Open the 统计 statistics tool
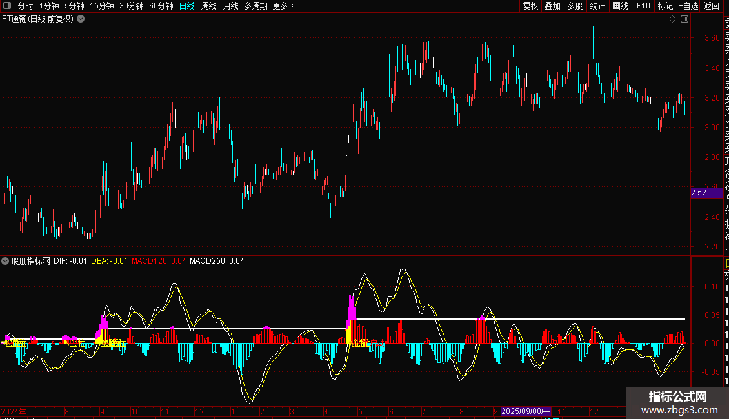The image size is (729, 419). [x=597, y=6]
